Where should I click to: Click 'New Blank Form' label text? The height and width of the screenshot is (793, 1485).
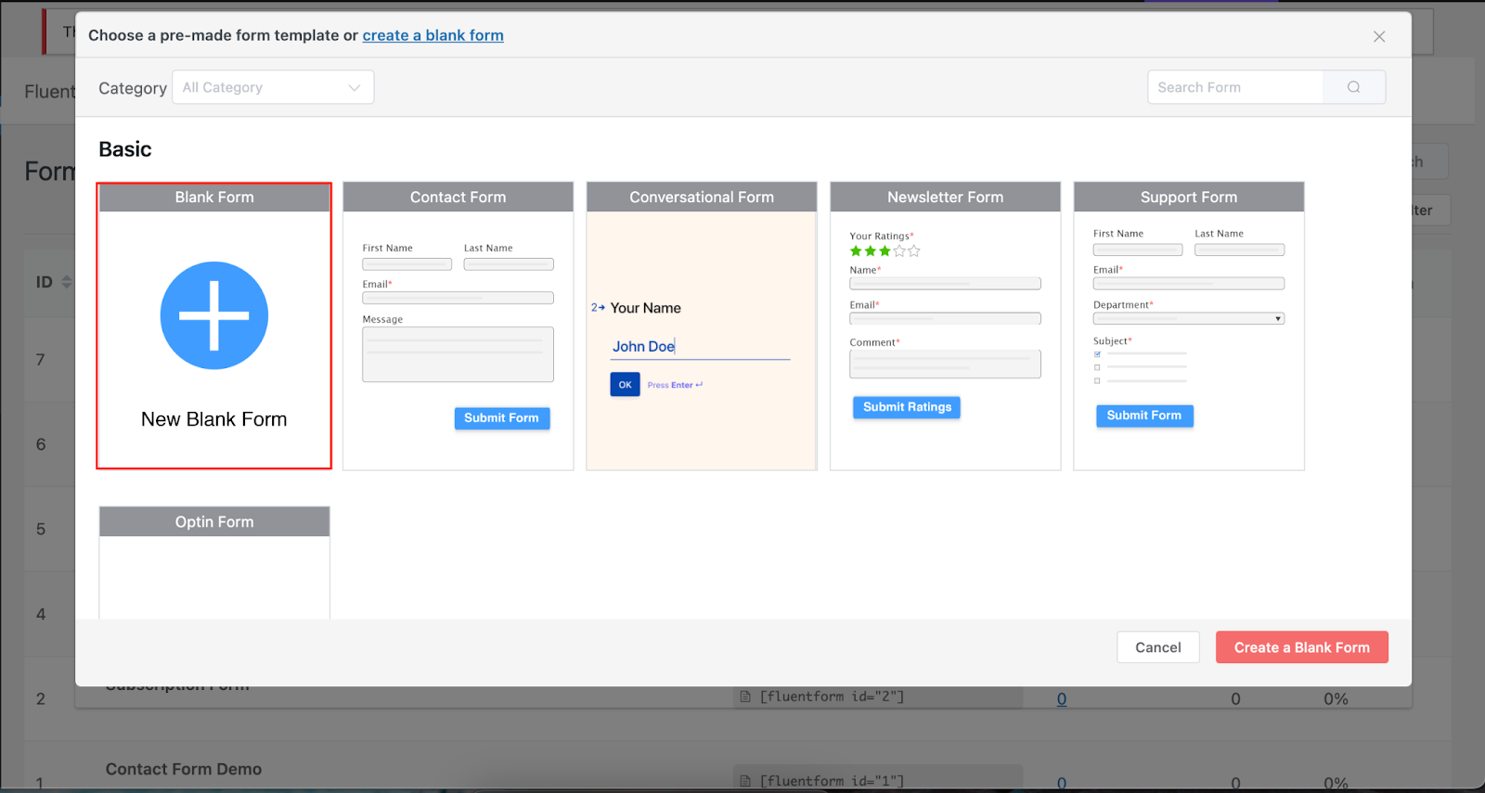tap(214, 419)
